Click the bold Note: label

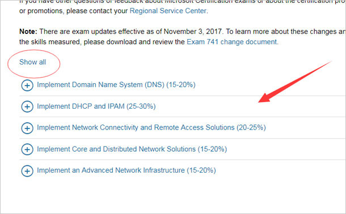click(x=28, y=32)
